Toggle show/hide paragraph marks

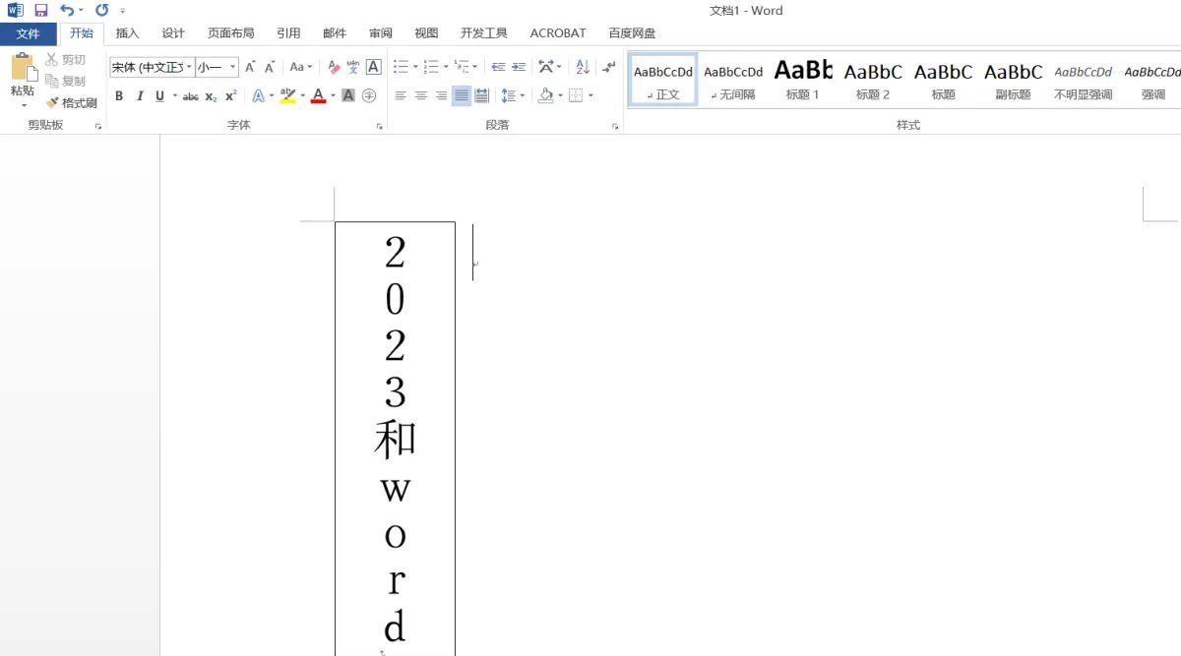(607, 67)
